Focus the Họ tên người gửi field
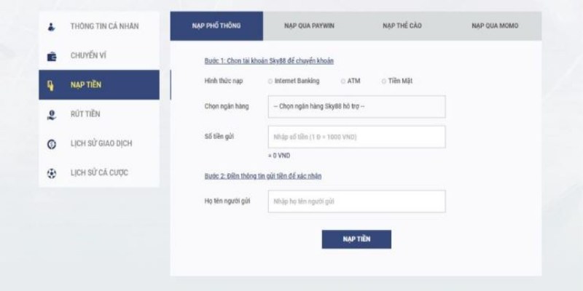 [x=356, y=202]
